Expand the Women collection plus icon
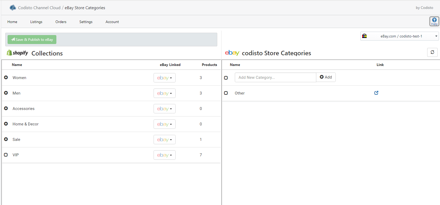 6,77
